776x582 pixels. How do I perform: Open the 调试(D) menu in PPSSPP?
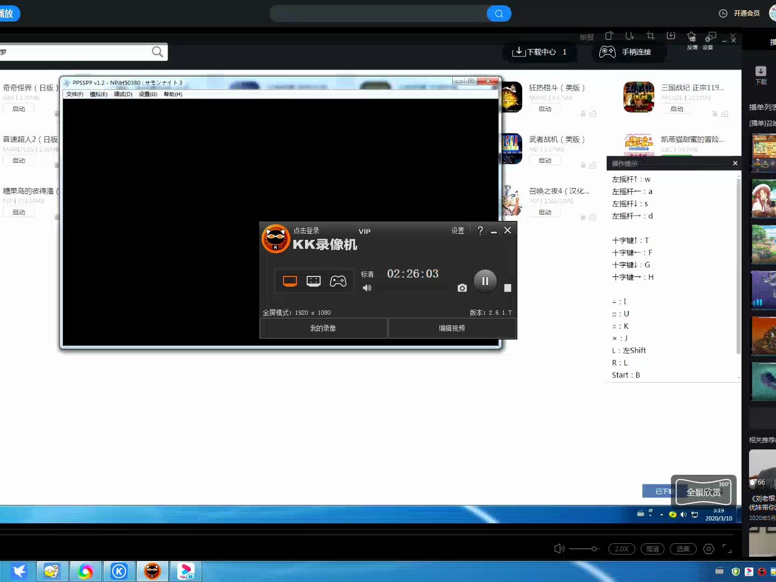123,94
